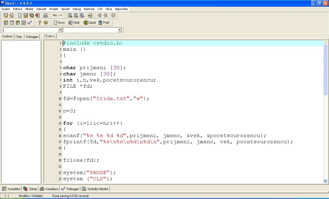Switch to the Soubory side tab

tap(7, 36)
